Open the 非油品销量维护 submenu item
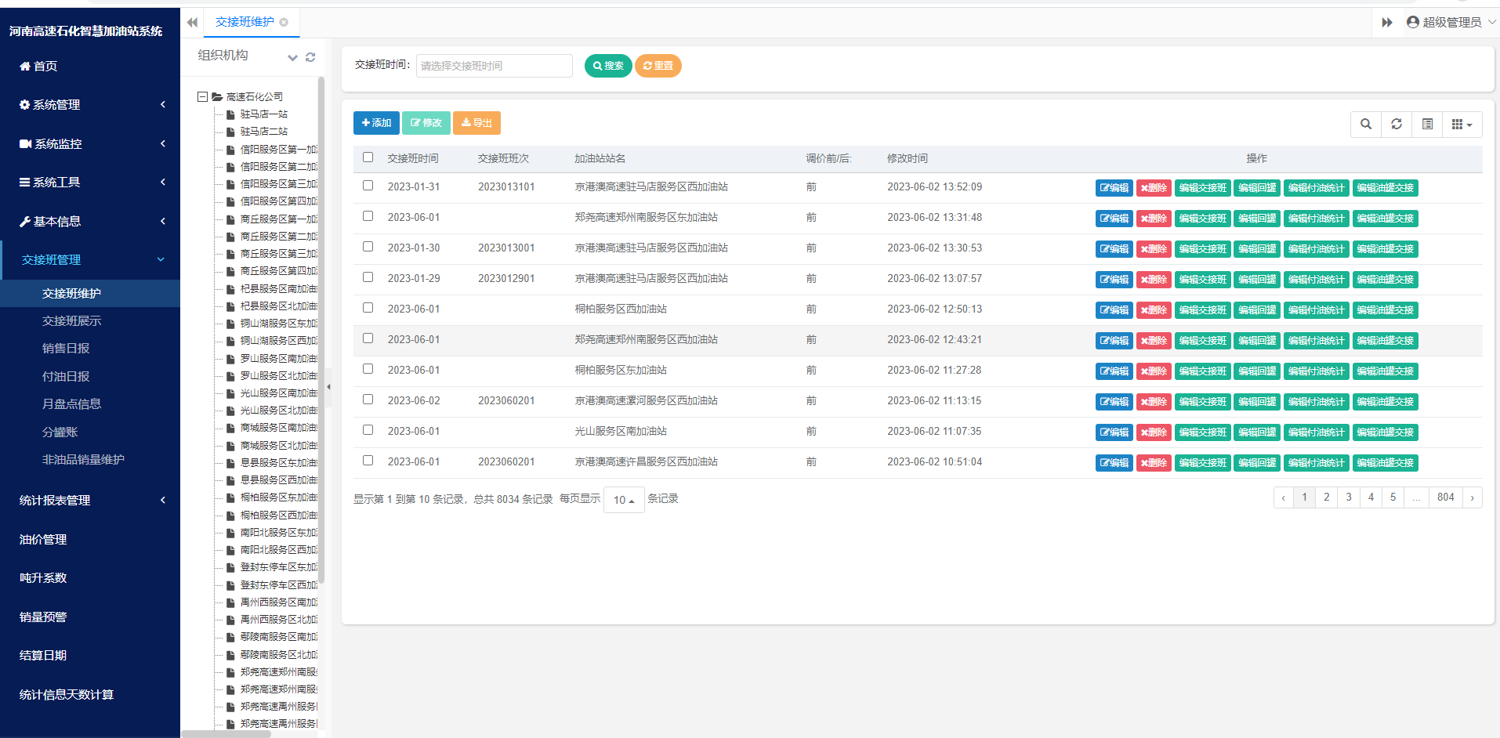 [83, 460]
